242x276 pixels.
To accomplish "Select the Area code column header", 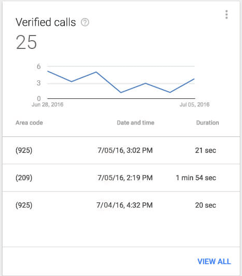I will coord(29,123).
